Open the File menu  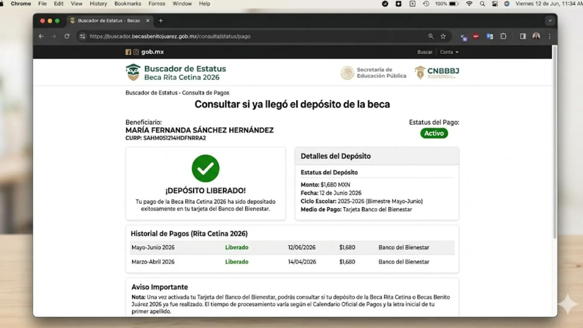43,4
